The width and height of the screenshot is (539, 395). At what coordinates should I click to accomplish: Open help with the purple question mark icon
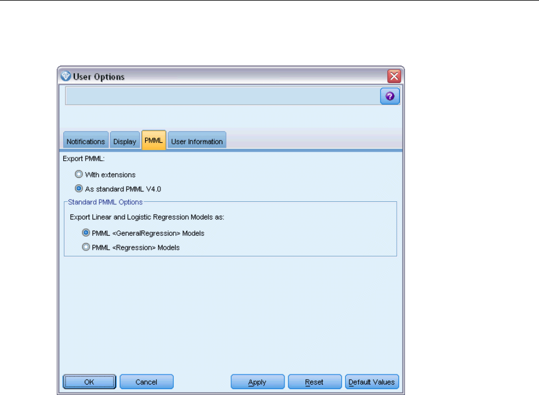tap(390, 97)
